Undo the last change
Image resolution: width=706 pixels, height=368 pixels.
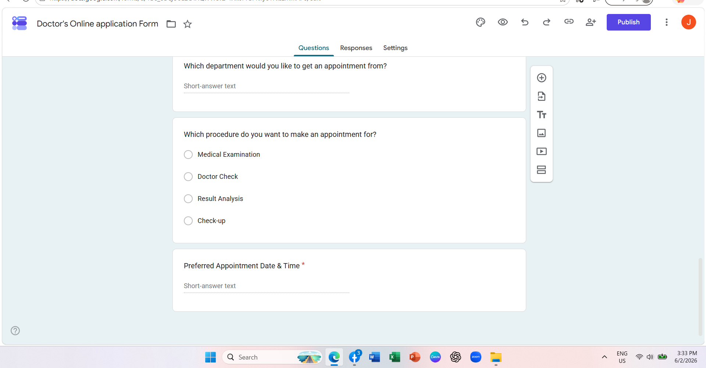(525, 22)
